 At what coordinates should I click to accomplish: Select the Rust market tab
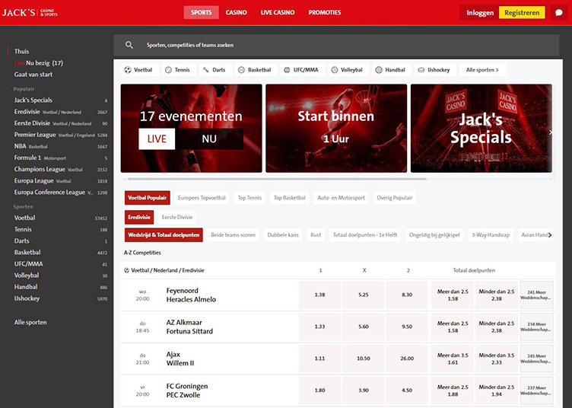tap(316, 235)
